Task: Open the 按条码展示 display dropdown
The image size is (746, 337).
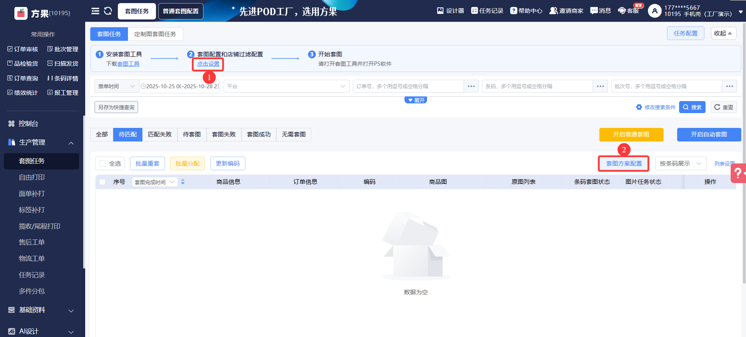Action: tap(680, 164)
